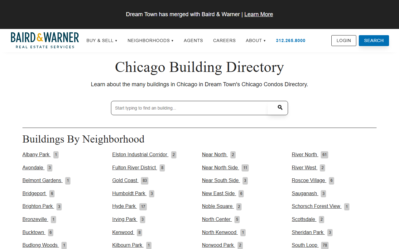Click the Login button
399x249 pixels.
(344, 40)
